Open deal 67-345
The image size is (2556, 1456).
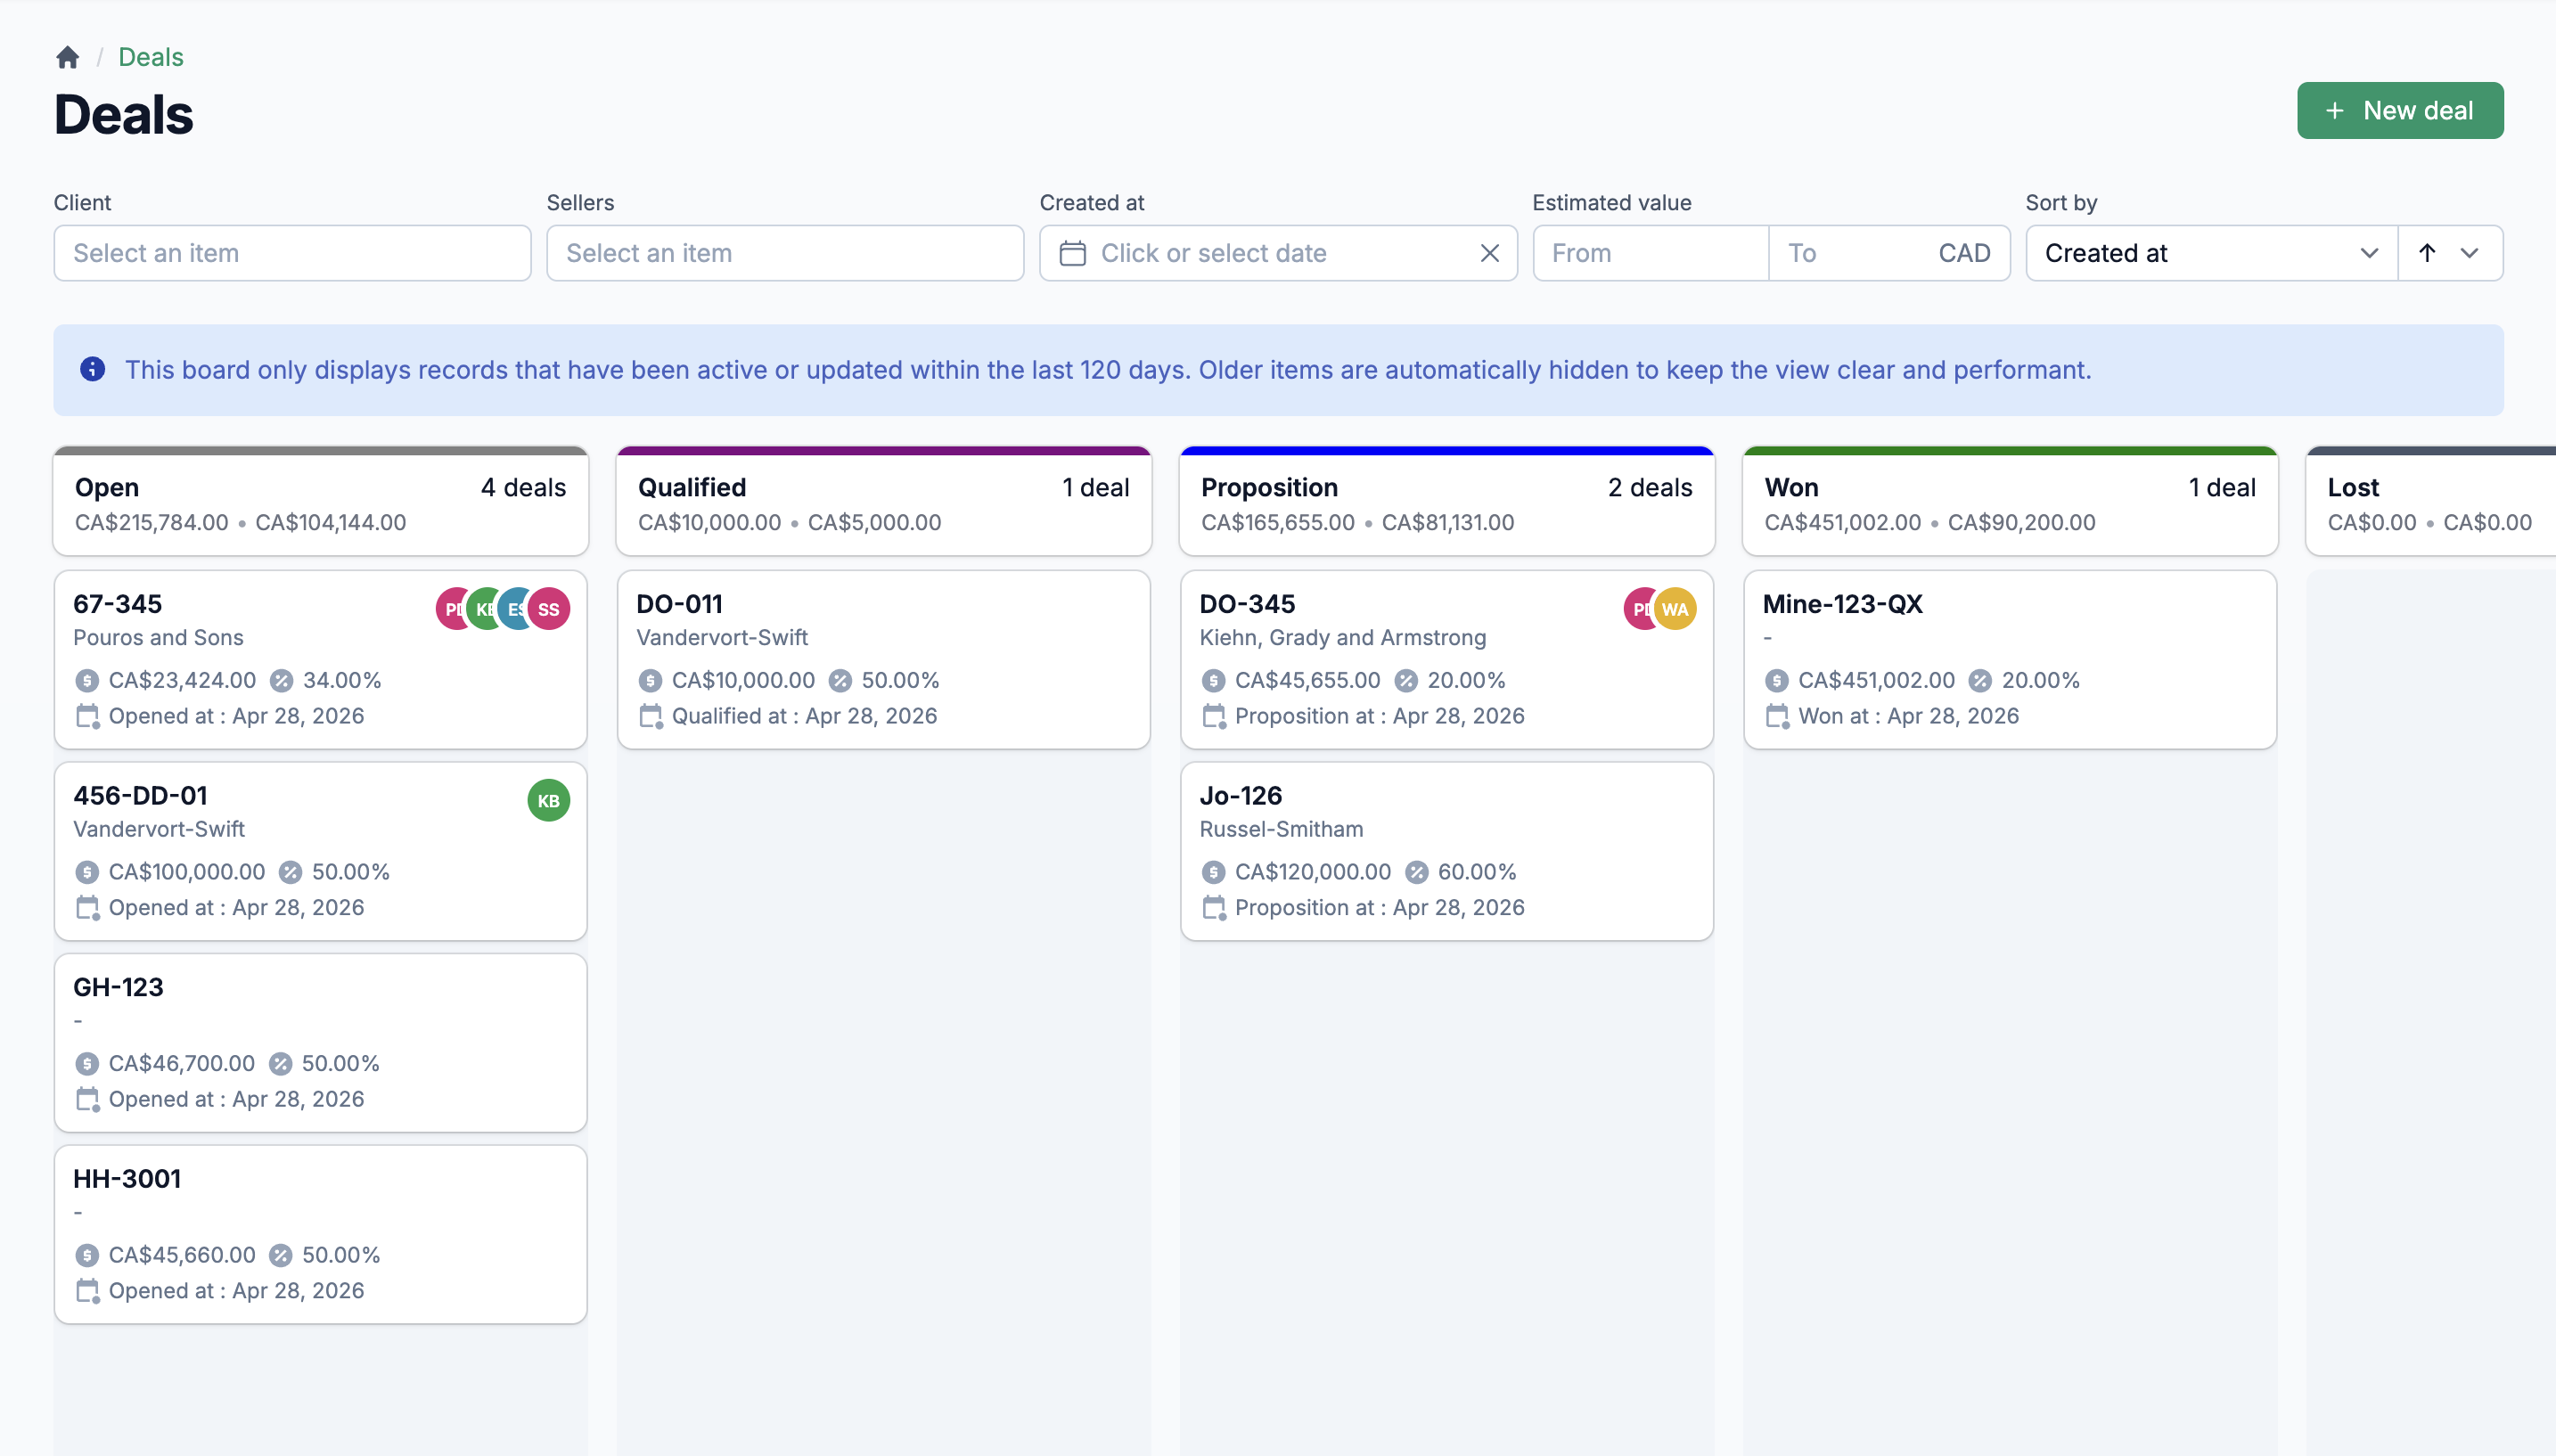(321, 660)
